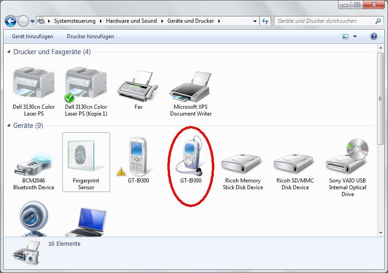Open the view options dropdown arrow

(x=355, y=36)
